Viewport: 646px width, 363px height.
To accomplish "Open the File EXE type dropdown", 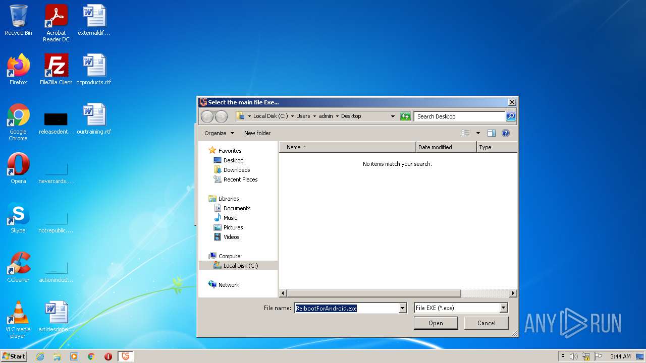I will 503,308.
